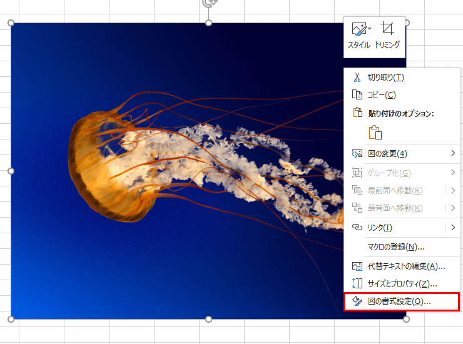Image resolution: width=463 pixels, height=344 pixels.
Task: Open 図の書式設定(O)... entry
Action: point(402,301)
